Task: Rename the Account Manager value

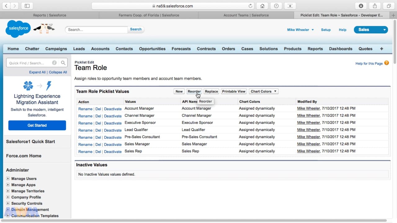Action: click(x=85, y=109)
